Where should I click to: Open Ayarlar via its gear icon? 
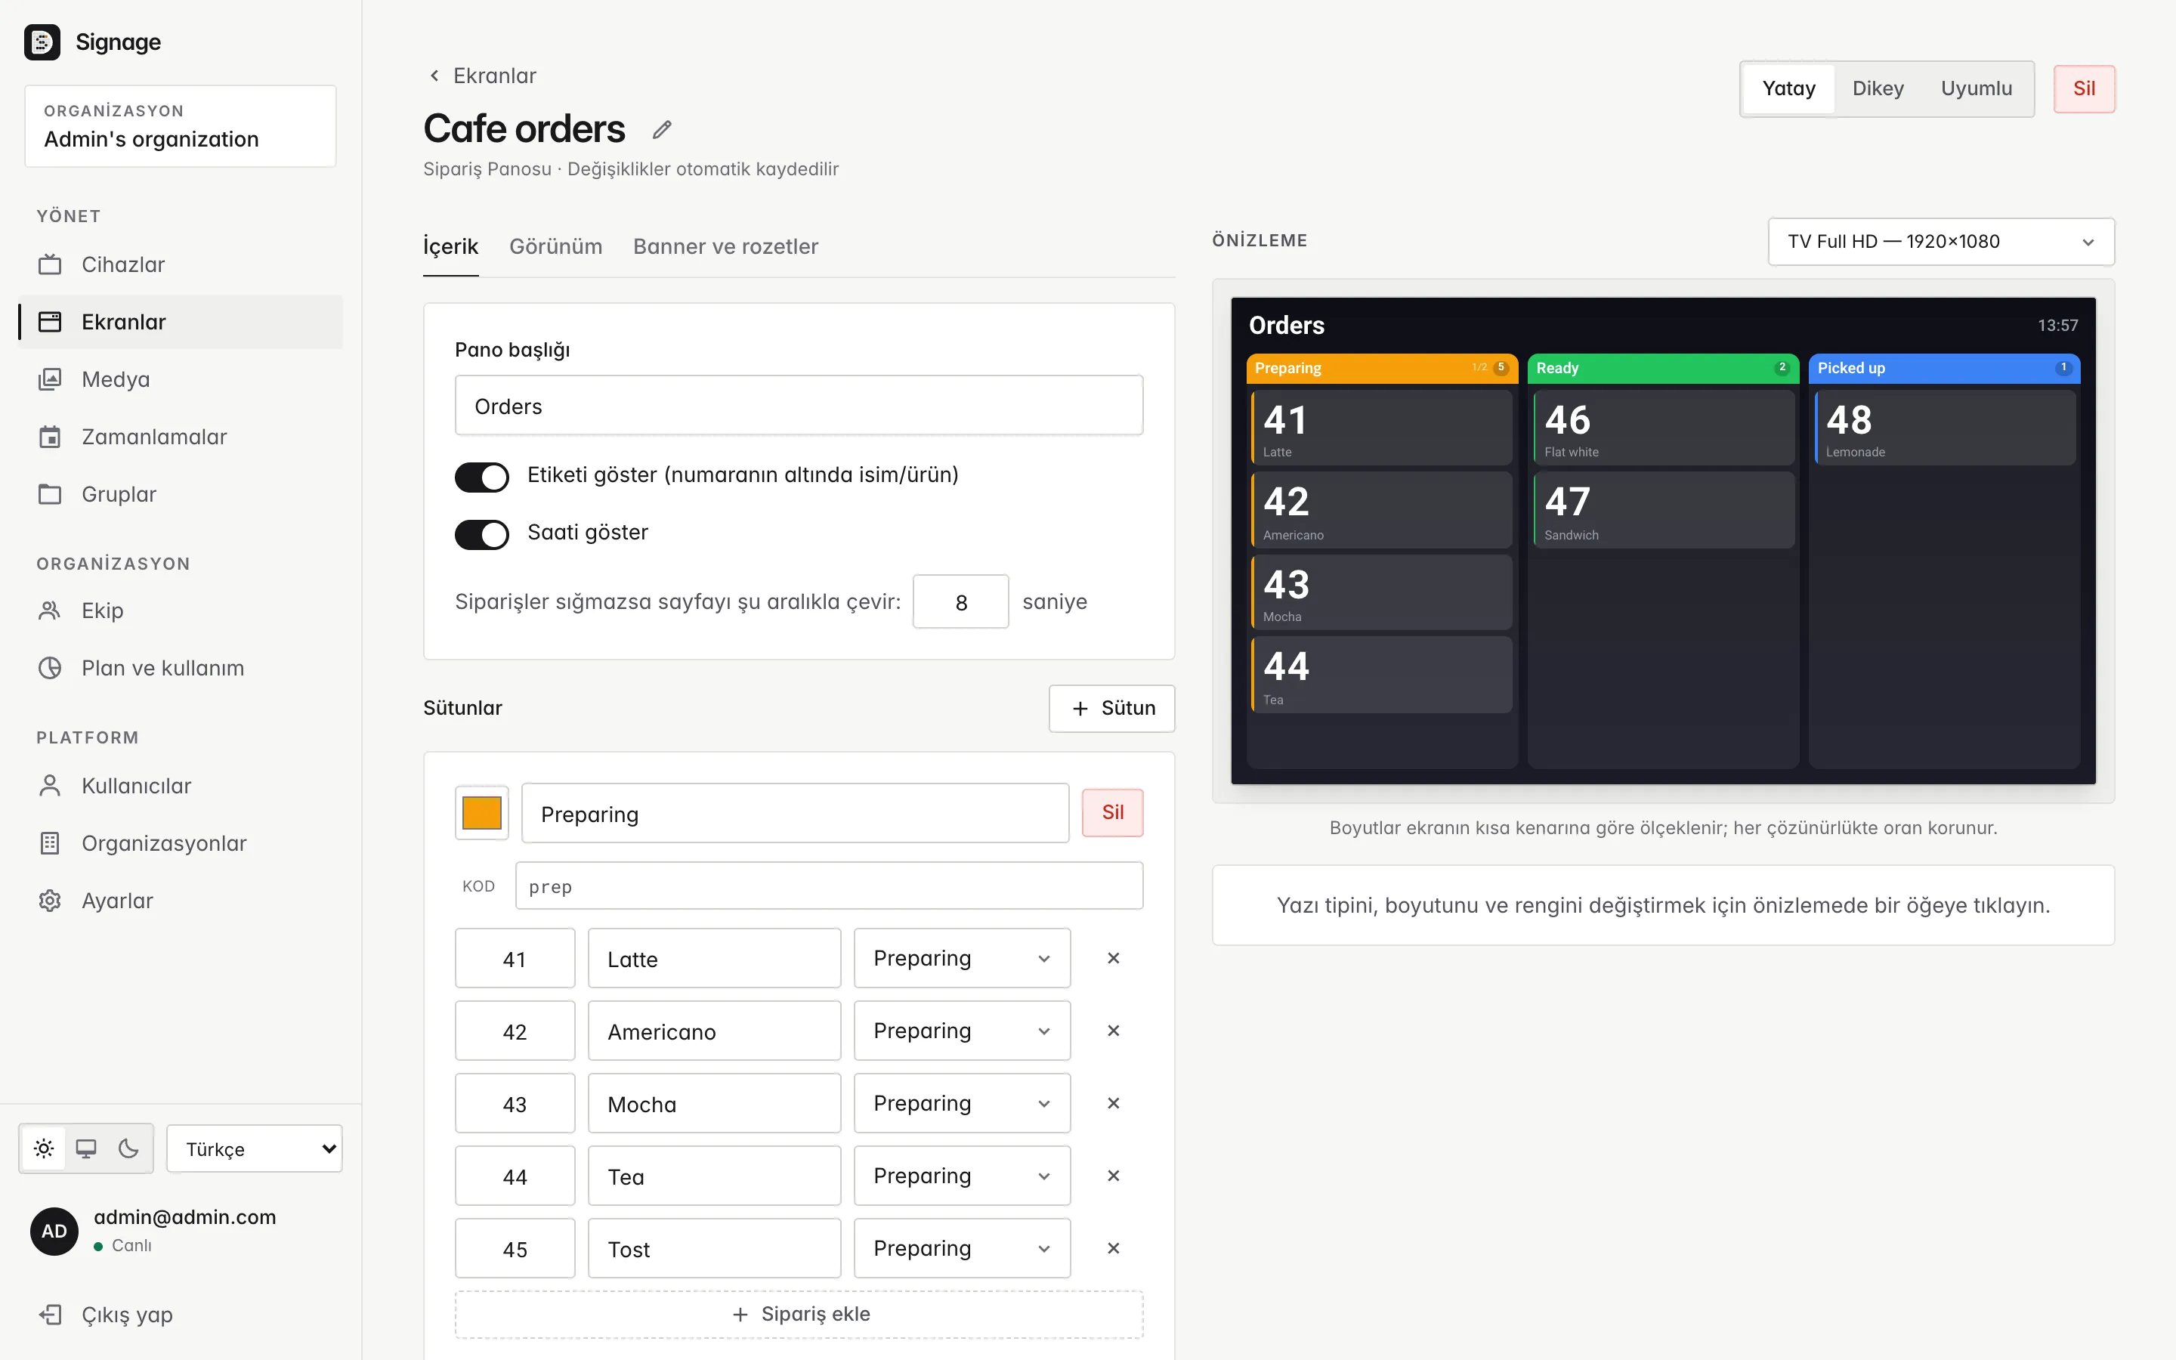(51, 901)
